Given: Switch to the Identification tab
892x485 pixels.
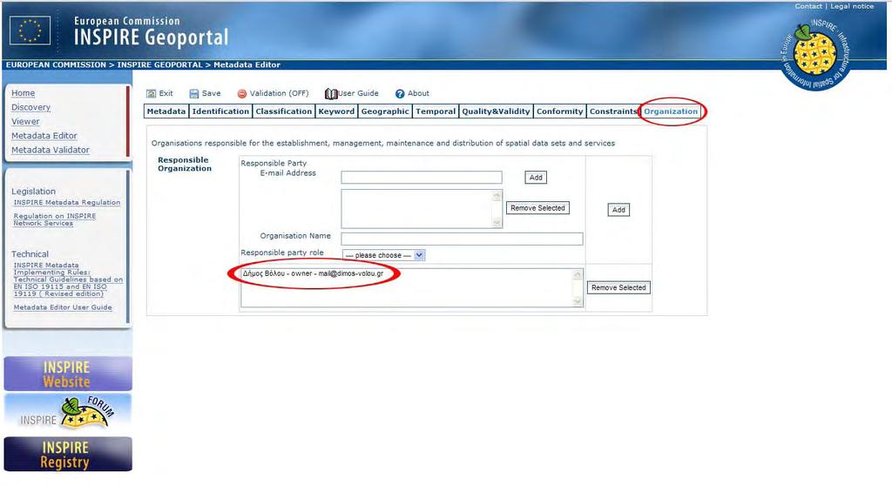Looking at the screenshot, I should pyautogui.click(x=220, y=111).
